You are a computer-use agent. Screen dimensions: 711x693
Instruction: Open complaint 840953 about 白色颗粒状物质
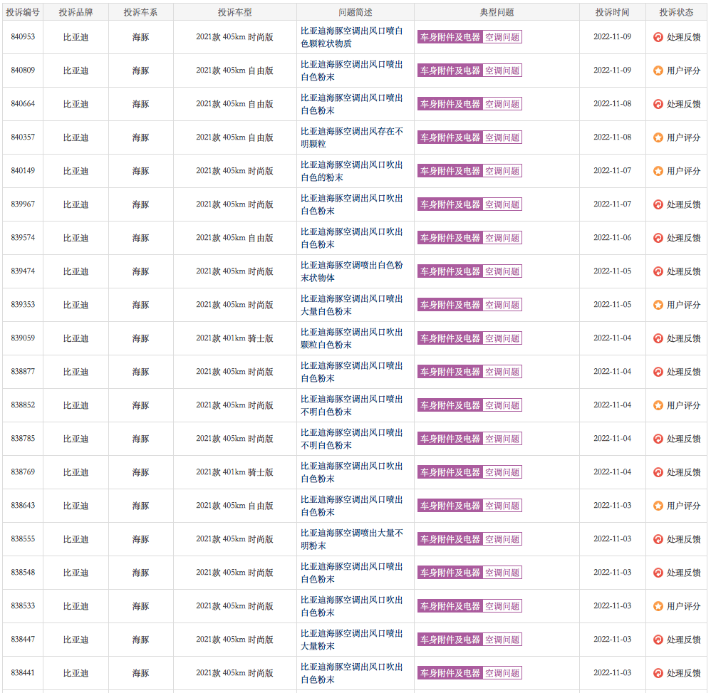(351, 37)
